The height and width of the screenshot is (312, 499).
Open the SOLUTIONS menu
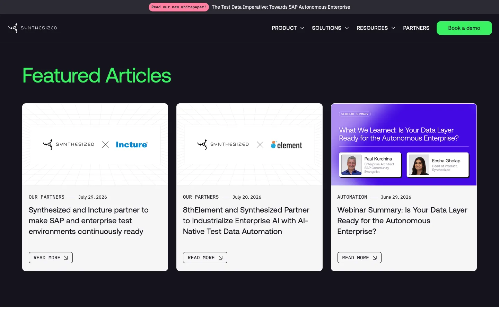(326, 28)
